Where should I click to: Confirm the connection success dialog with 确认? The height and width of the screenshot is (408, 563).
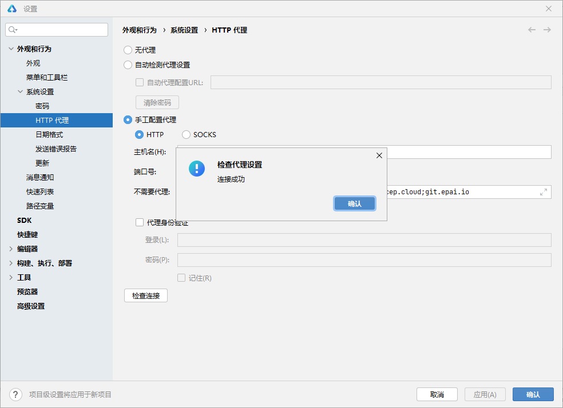click(x=354, y=203)
